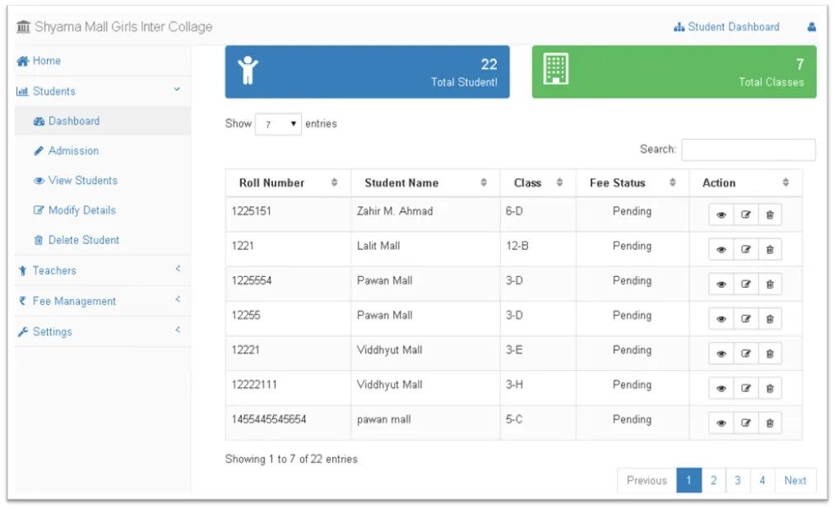Click the user profile icon in header
This screenshot has height=508, width=834.
click(812, 27)
